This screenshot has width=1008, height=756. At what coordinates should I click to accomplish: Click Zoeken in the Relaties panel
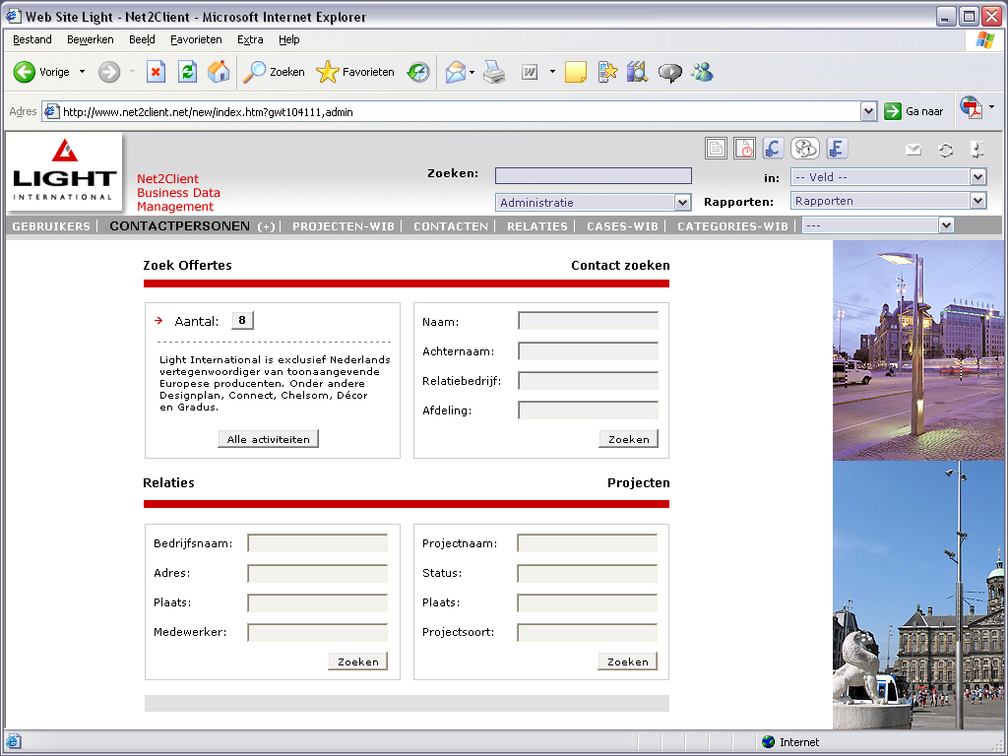pyautogui.click(x=358, y=661)
